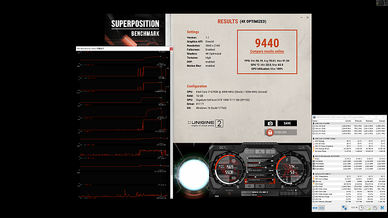Image resolution: width=388 pixels, height=218 pixels.
Task: Click HWiNFO expand columns blue arrows button
Action: click(315, 208)
